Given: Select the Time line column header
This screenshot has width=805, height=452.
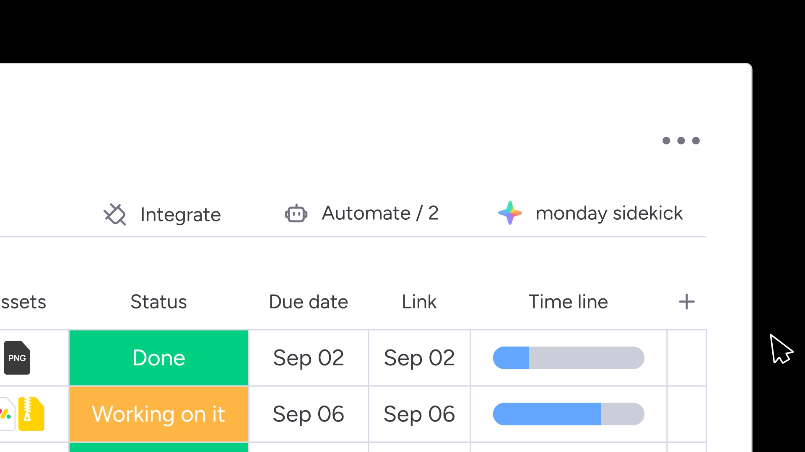Looking at the screenshot, I should (x=568, y=302).
